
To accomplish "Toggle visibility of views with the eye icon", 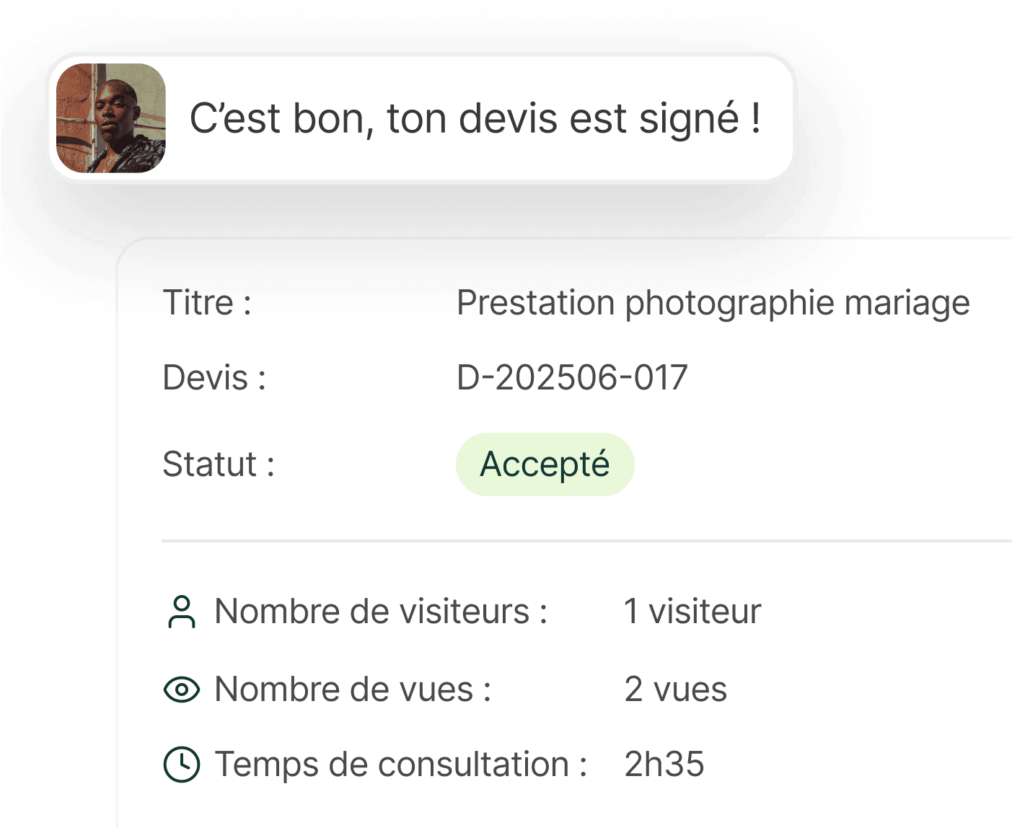I will 181,690.
